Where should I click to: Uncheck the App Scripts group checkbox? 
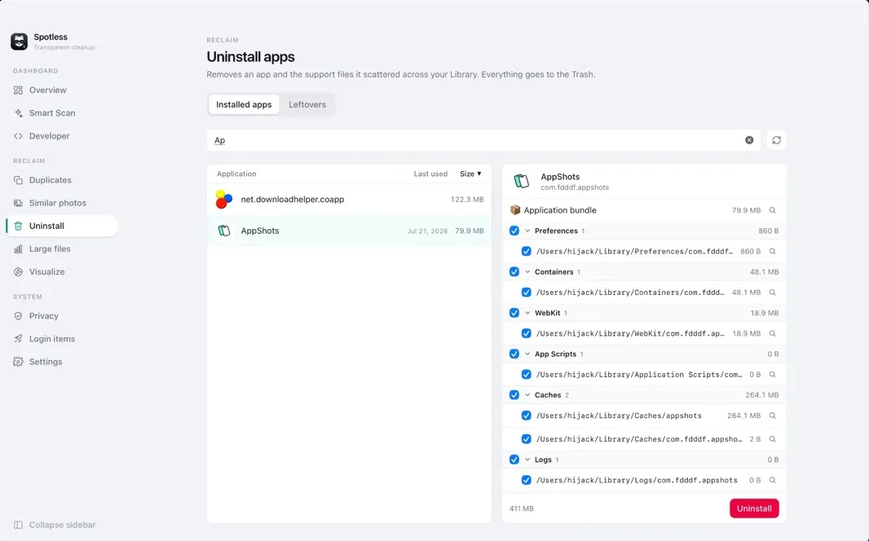click(514, 354)
